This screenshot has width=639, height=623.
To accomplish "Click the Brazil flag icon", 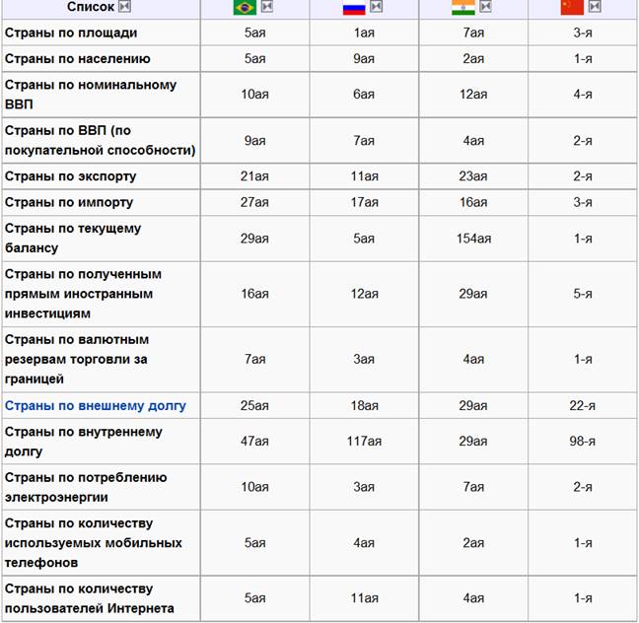I will click(x=245, y=7).
